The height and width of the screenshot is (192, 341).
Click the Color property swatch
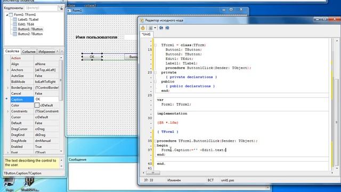[x=37, y=106]
